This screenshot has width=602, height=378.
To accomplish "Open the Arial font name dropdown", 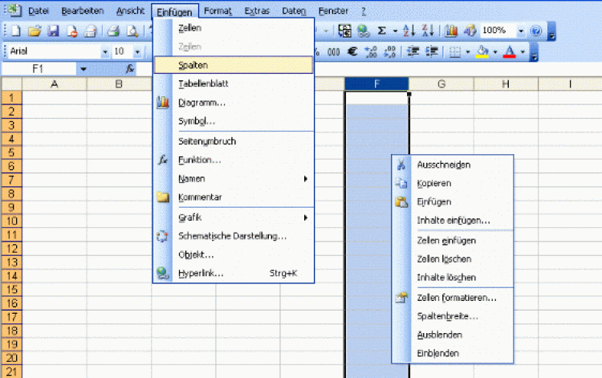I will click(x=104, y=51).
